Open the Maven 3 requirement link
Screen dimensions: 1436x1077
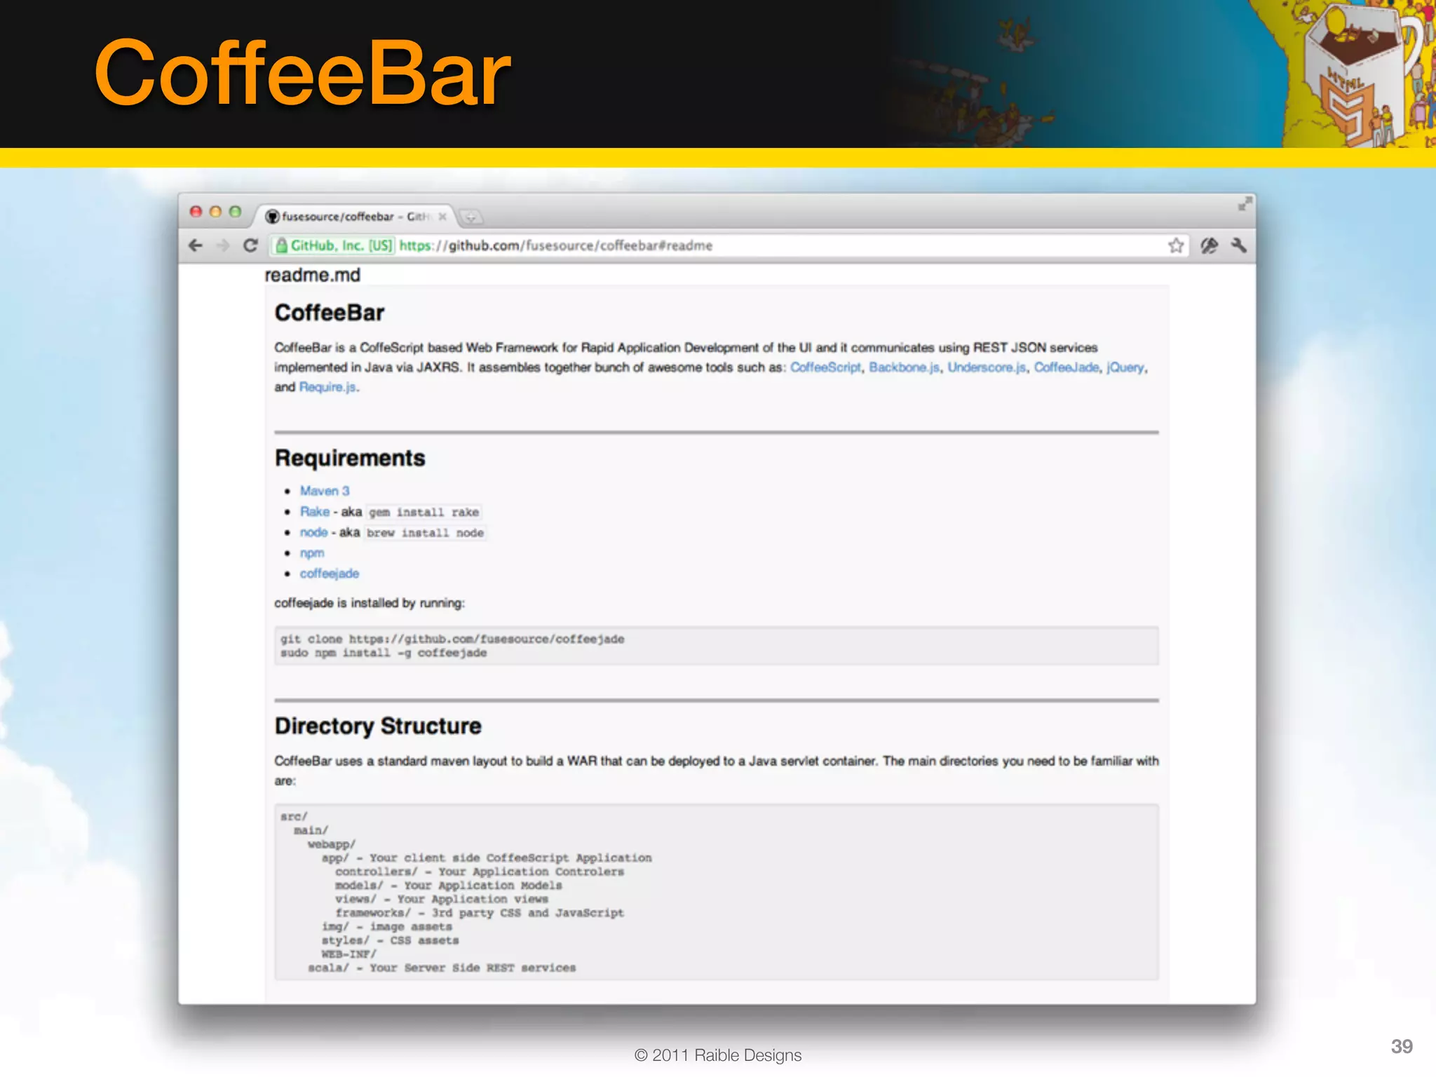click(x=325, y=491)
